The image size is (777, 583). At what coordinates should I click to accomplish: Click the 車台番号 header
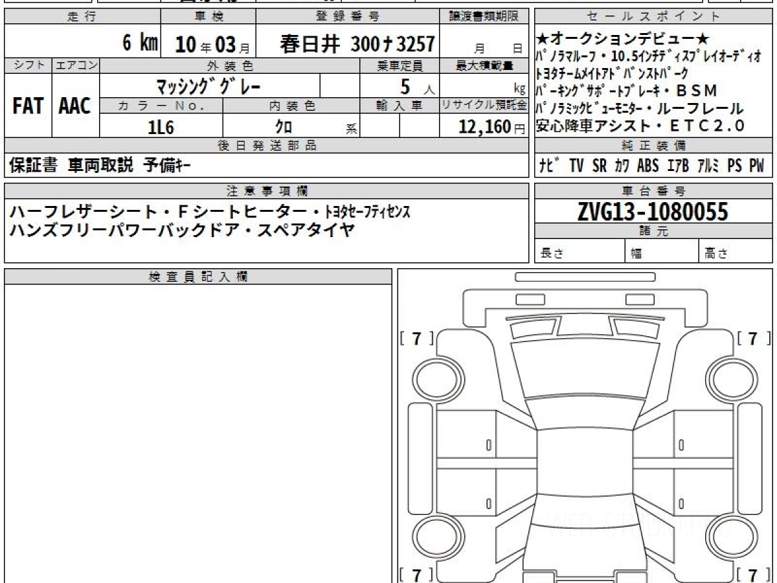coord(653,190)
